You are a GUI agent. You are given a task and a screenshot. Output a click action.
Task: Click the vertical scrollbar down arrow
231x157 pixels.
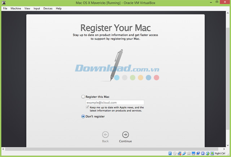coord(228,145)
